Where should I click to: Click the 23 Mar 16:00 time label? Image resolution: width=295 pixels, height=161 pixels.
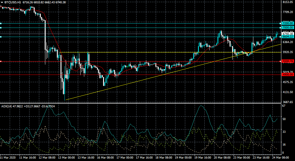pos(261,158)
